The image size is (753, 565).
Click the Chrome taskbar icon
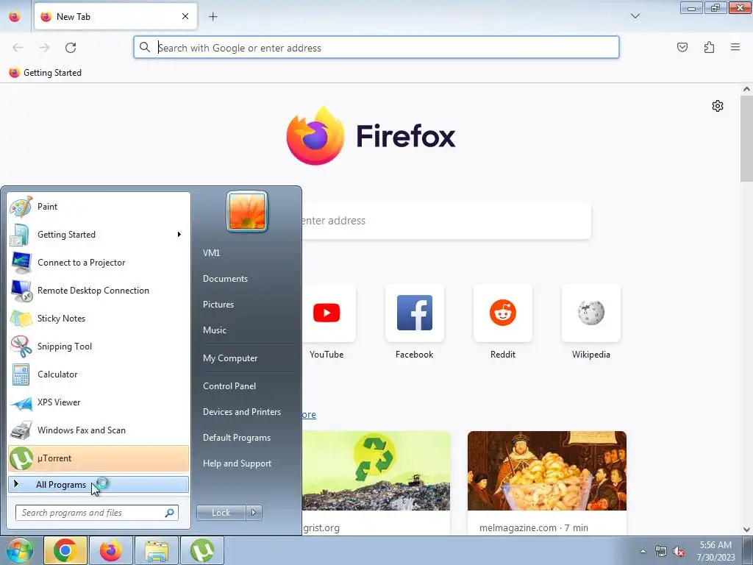click(65, 550)
